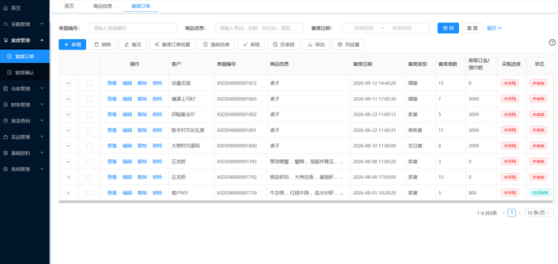This screenshot has width=558, height=264.
Task: Open the 宴席日期 start date picker
Action: point(363,28)
